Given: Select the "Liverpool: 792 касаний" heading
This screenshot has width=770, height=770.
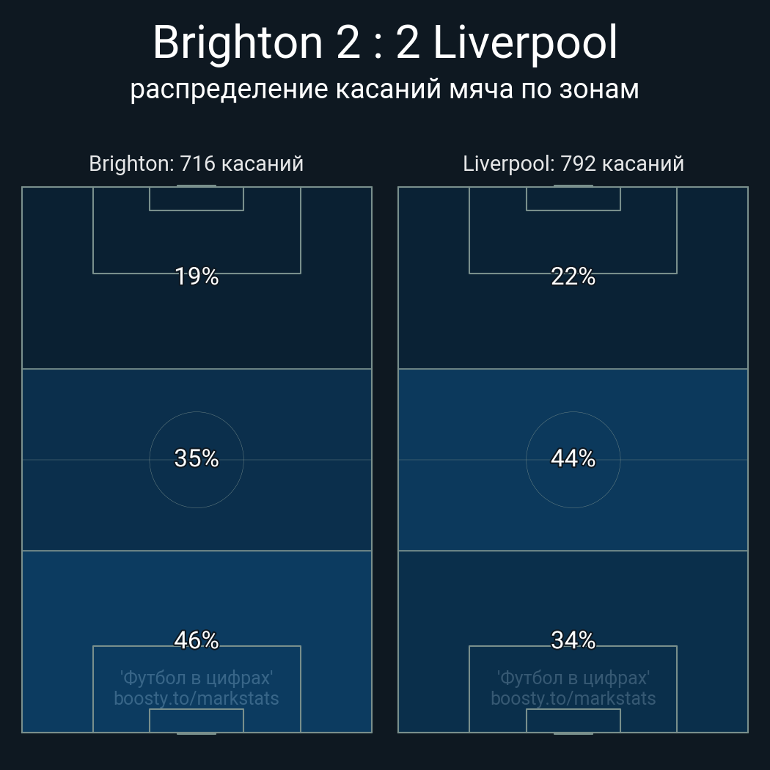Looking at the screenshot, I should coord(573,164).
